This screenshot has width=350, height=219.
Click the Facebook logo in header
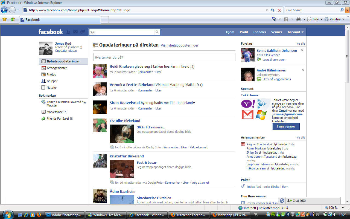51,32
